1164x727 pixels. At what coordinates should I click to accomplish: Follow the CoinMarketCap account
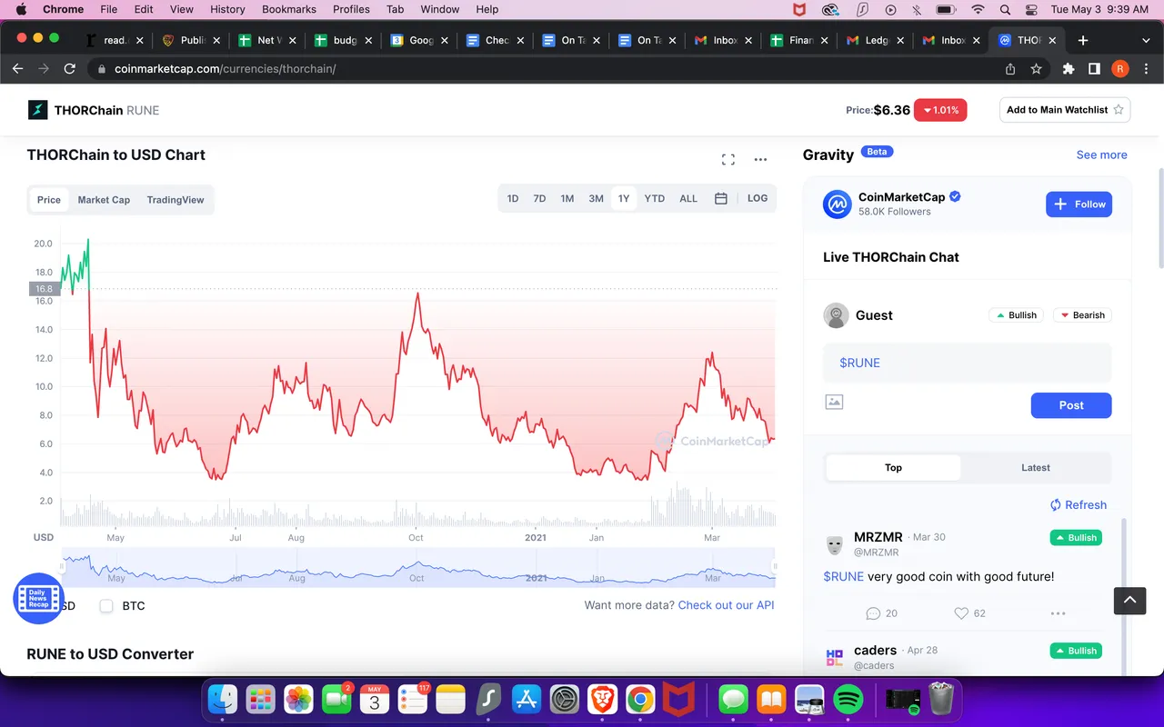[1079, 204]
